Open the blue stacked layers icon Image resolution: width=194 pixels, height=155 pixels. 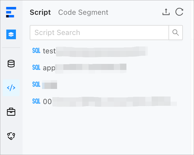pos(11,34)
